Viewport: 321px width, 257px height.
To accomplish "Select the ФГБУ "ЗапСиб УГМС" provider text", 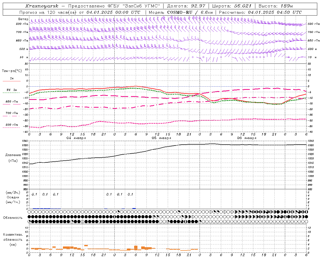I will (134, 6).
